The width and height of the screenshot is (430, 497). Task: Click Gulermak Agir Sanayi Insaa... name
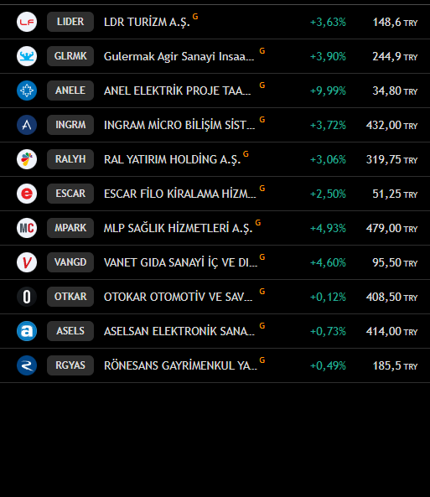[179, 56]
